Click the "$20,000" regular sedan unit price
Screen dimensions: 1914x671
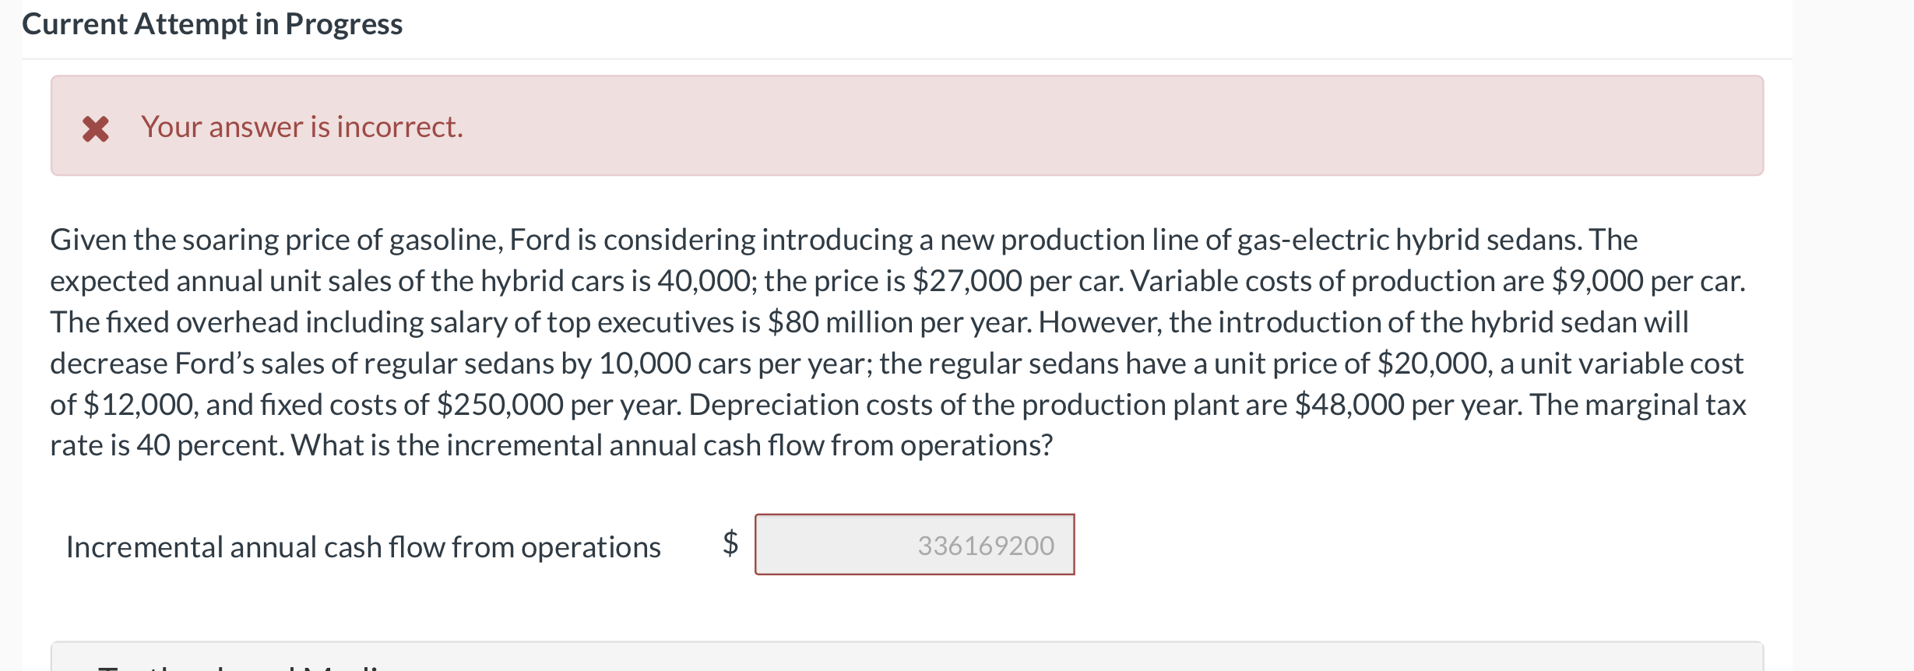(x=1432, y=364)
